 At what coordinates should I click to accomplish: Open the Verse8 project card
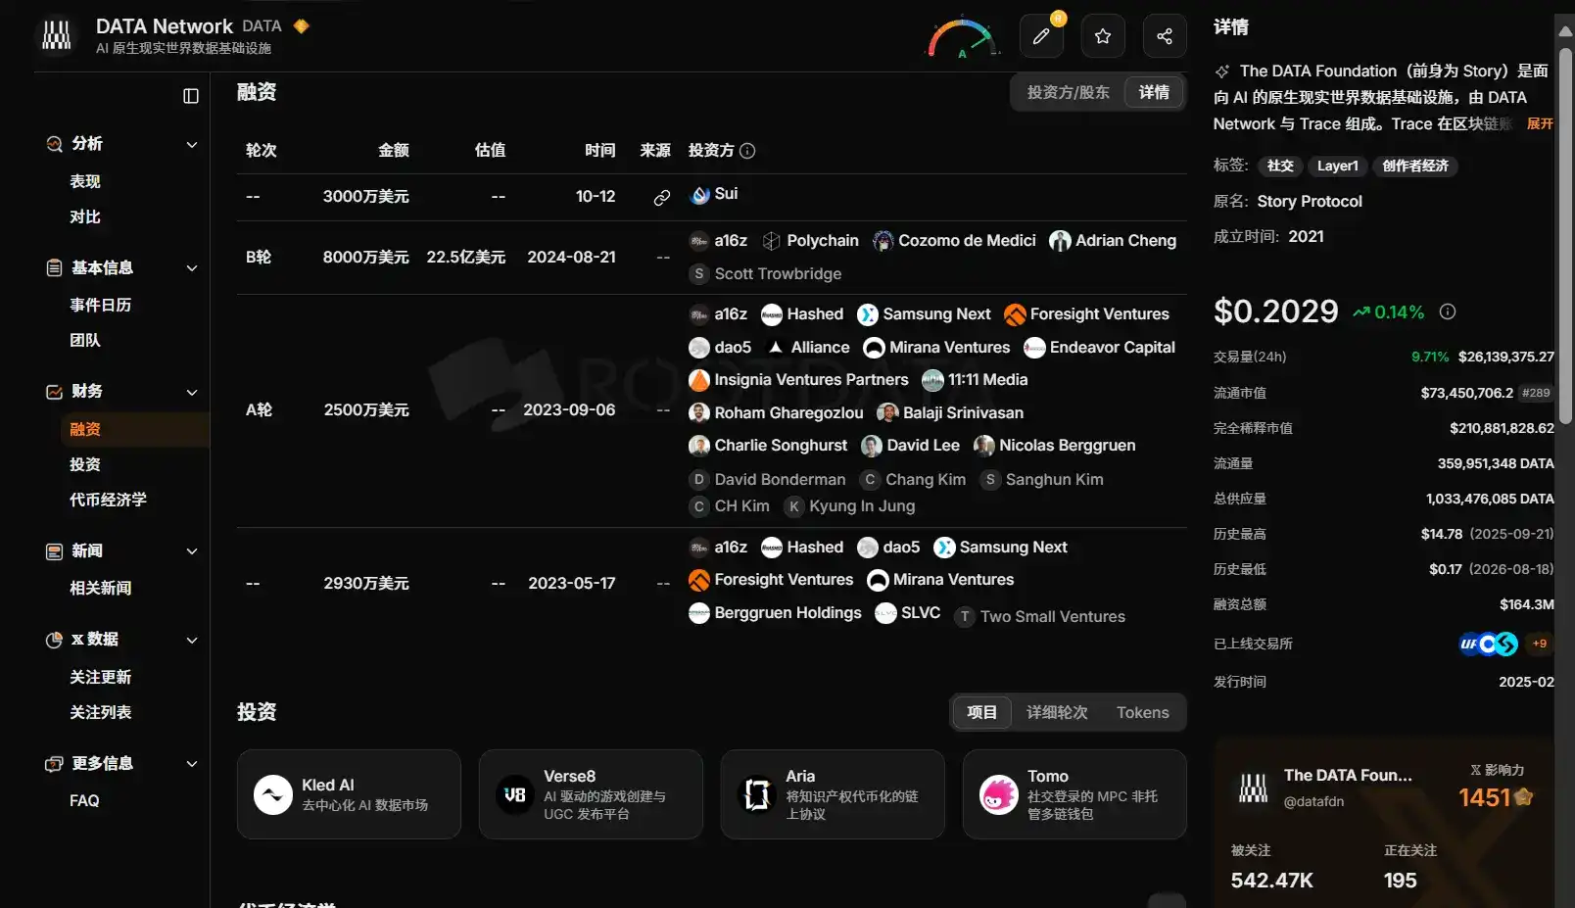[591, 794]
